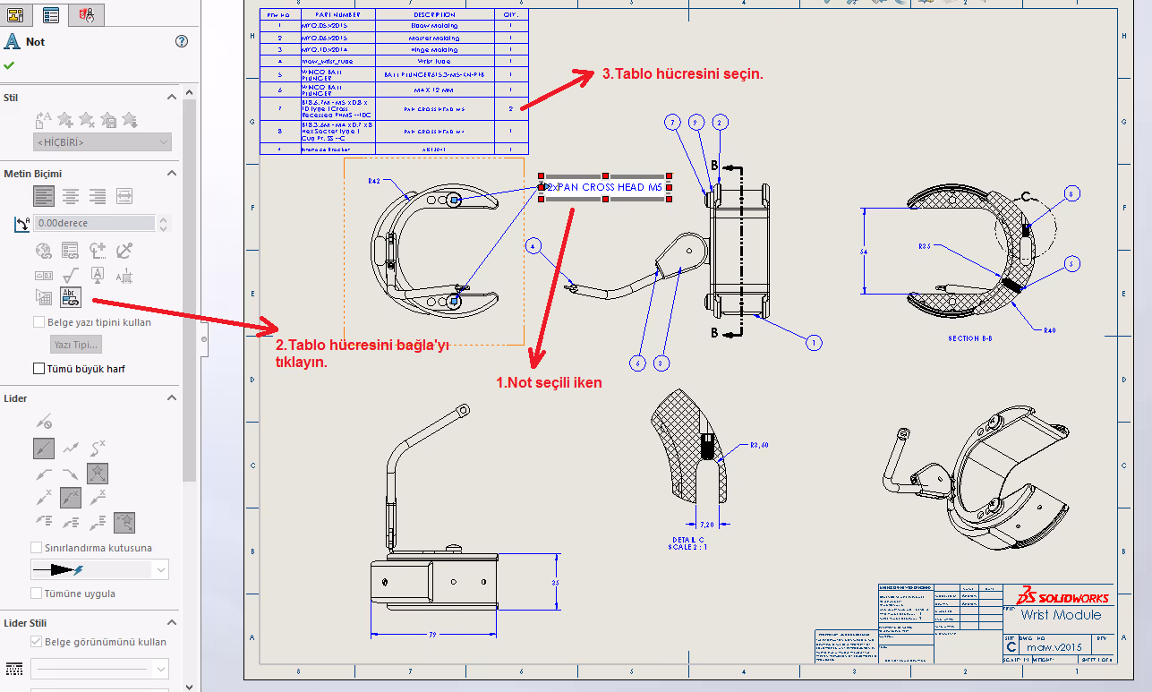Image resolution: width=1152 pixels, height=692 pixels.
Task: Select the multi-jog leader icon
Action: pyautogui.click(x=71, y=447)
